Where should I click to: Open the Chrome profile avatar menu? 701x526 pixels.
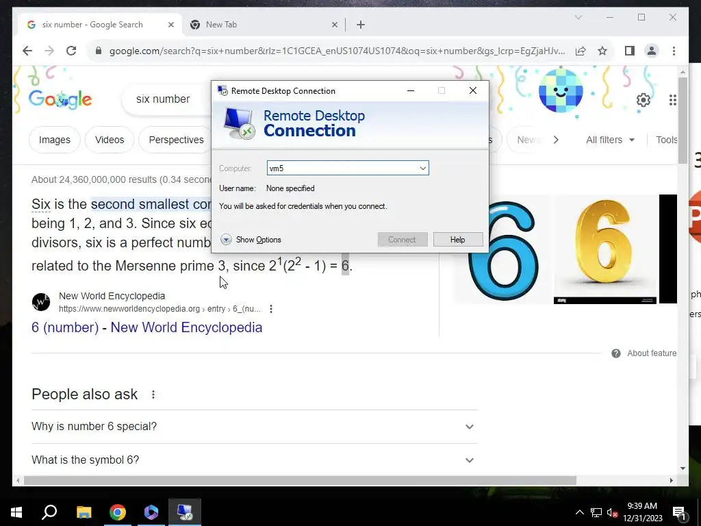tap(652, 51)
